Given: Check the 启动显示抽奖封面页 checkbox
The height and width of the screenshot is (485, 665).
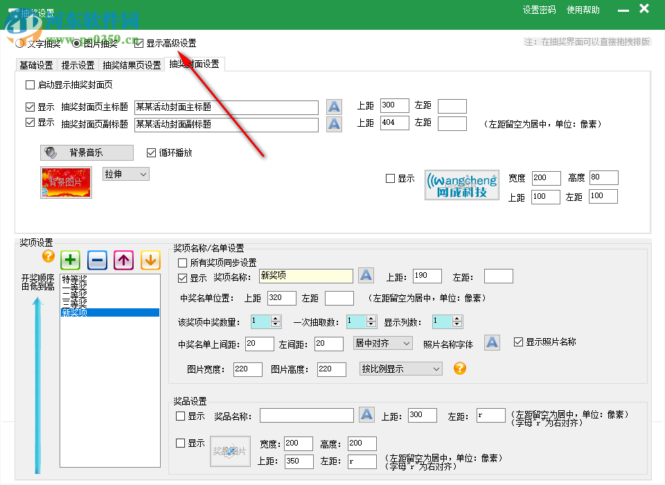Looking at the screenshot, I should tap(28, 84).
